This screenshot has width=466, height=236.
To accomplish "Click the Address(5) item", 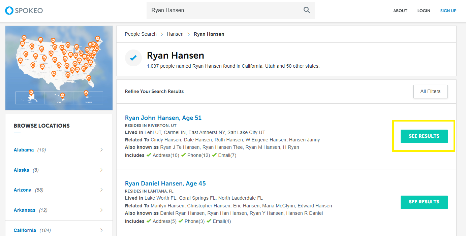I will coord(161,221).
